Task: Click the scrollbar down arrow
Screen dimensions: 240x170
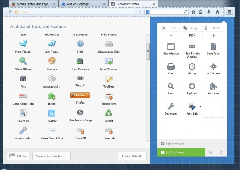Action: tap(148, 140)
